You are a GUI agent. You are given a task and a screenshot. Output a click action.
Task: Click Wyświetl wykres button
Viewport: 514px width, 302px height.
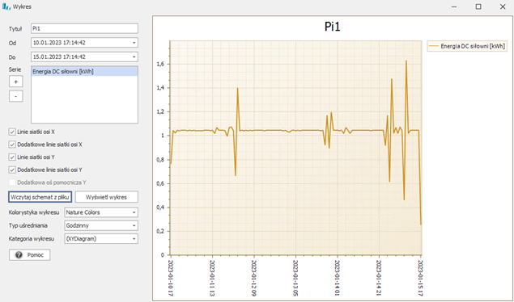click(x=107, y=197)
